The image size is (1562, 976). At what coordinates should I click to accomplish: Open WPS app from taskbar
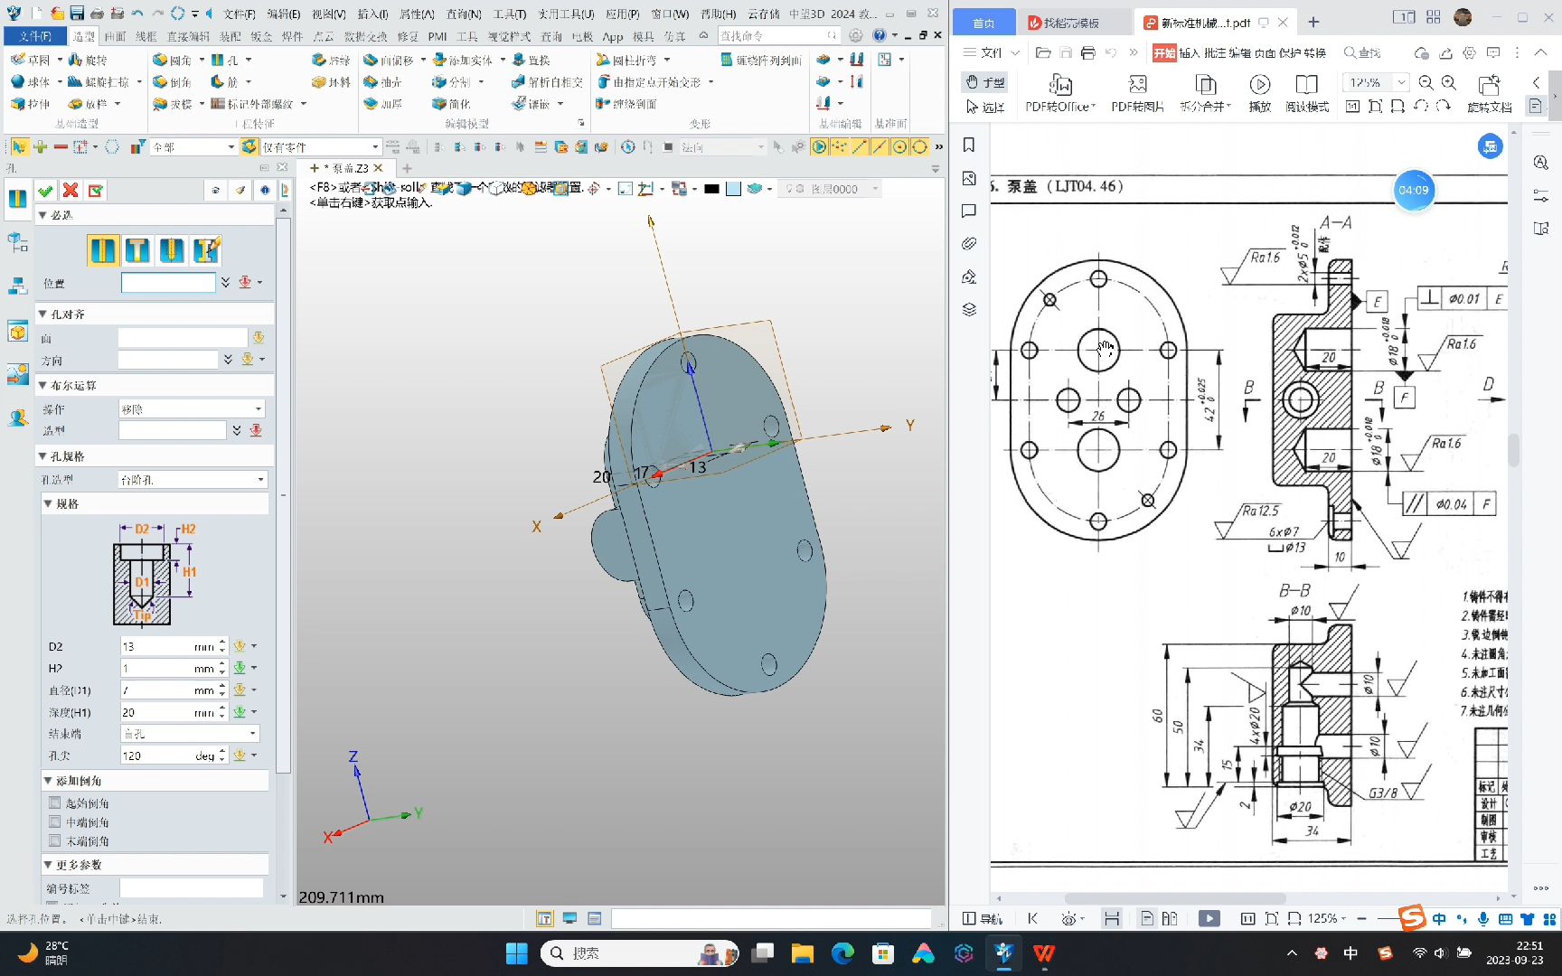1044,953
